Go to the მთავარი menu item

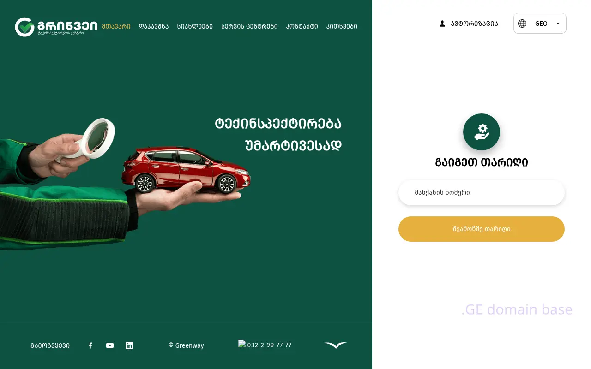click(x=116, y=26)
